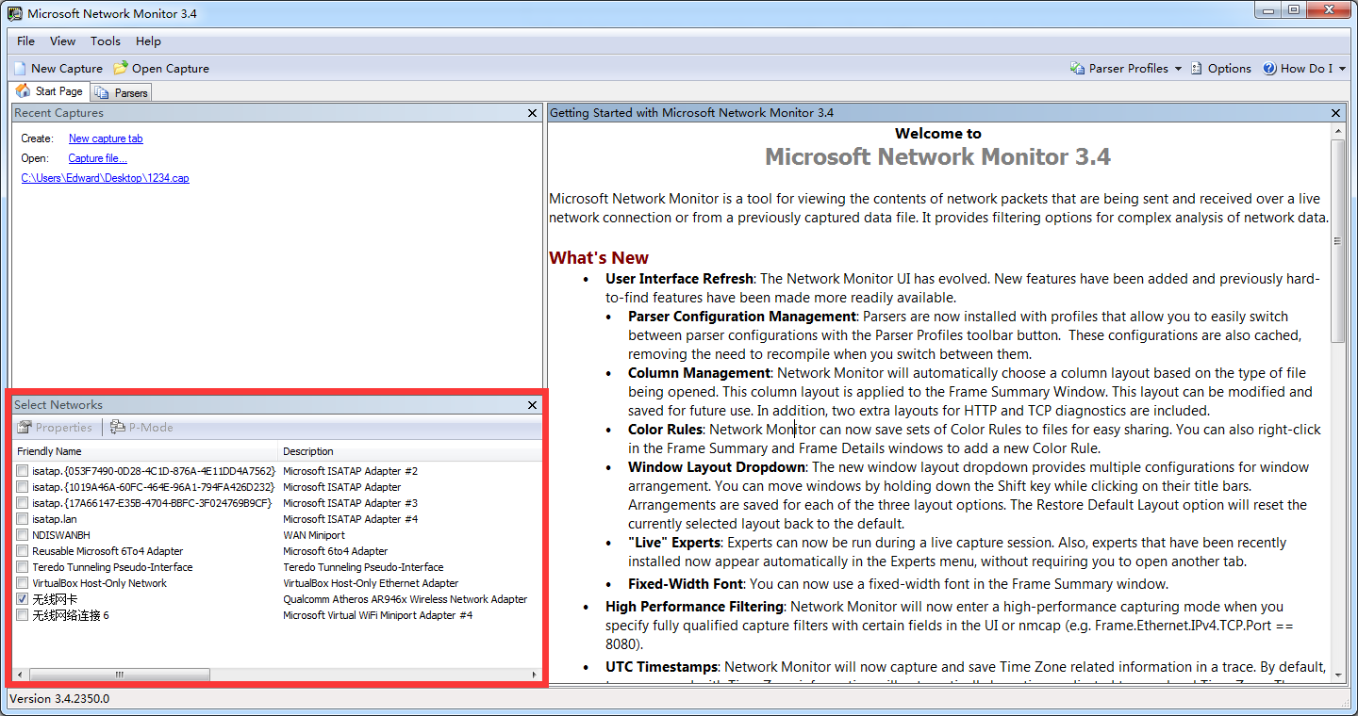Image resolution: width=1358 pixels, height=716 pixels.
Task: Open Options from the toolbar icon
Action: coord(1195,68)
